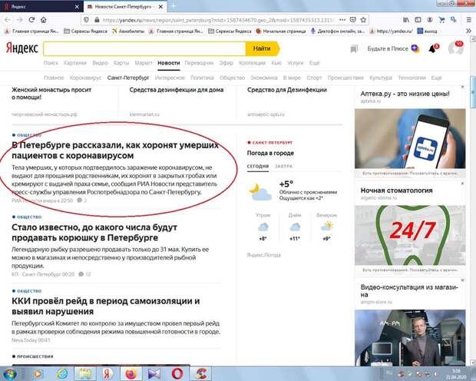The image size is (476, 381).
Task: Expand Ещё after Технологии in news categories
Action: [436, 78]
